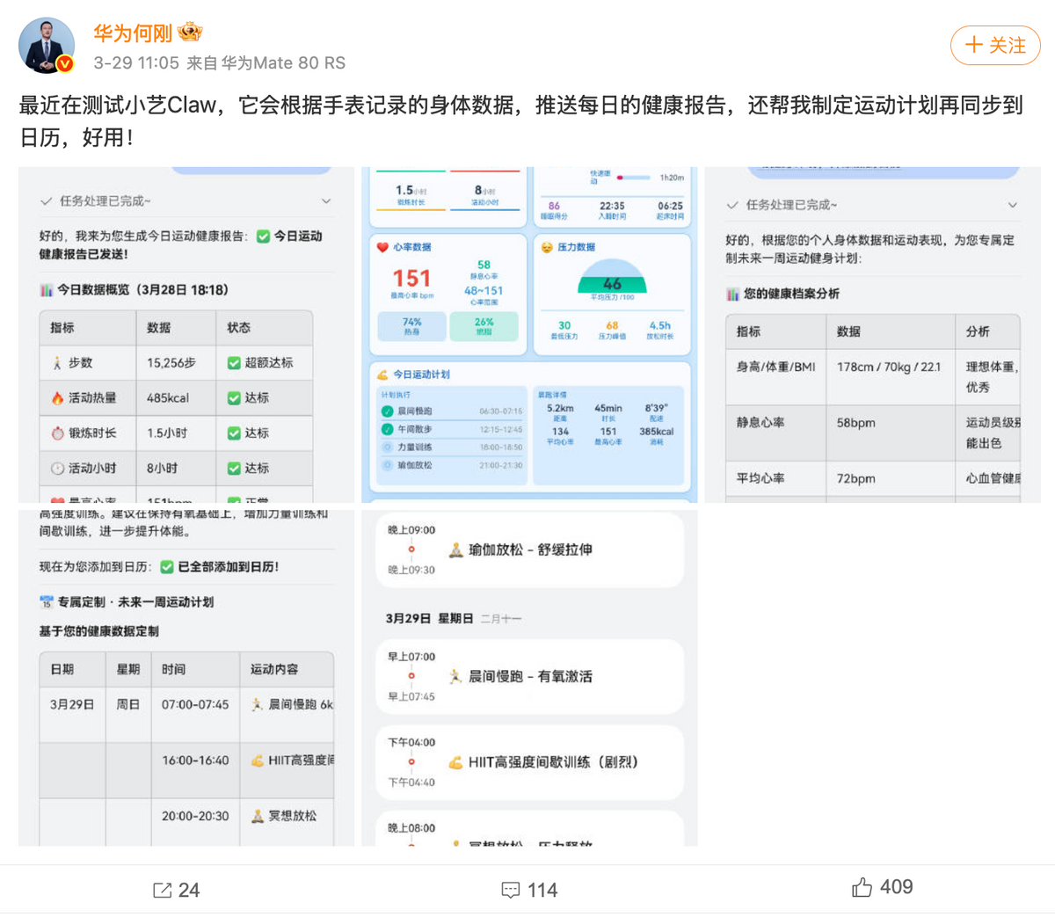Expand chevron beside 任务处理已完成 in first image
The height and width of the screenshot is (917, 1055).
point(326,201)
